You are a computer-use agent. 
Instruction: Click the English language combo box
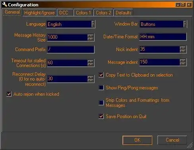tap(71, 24)
